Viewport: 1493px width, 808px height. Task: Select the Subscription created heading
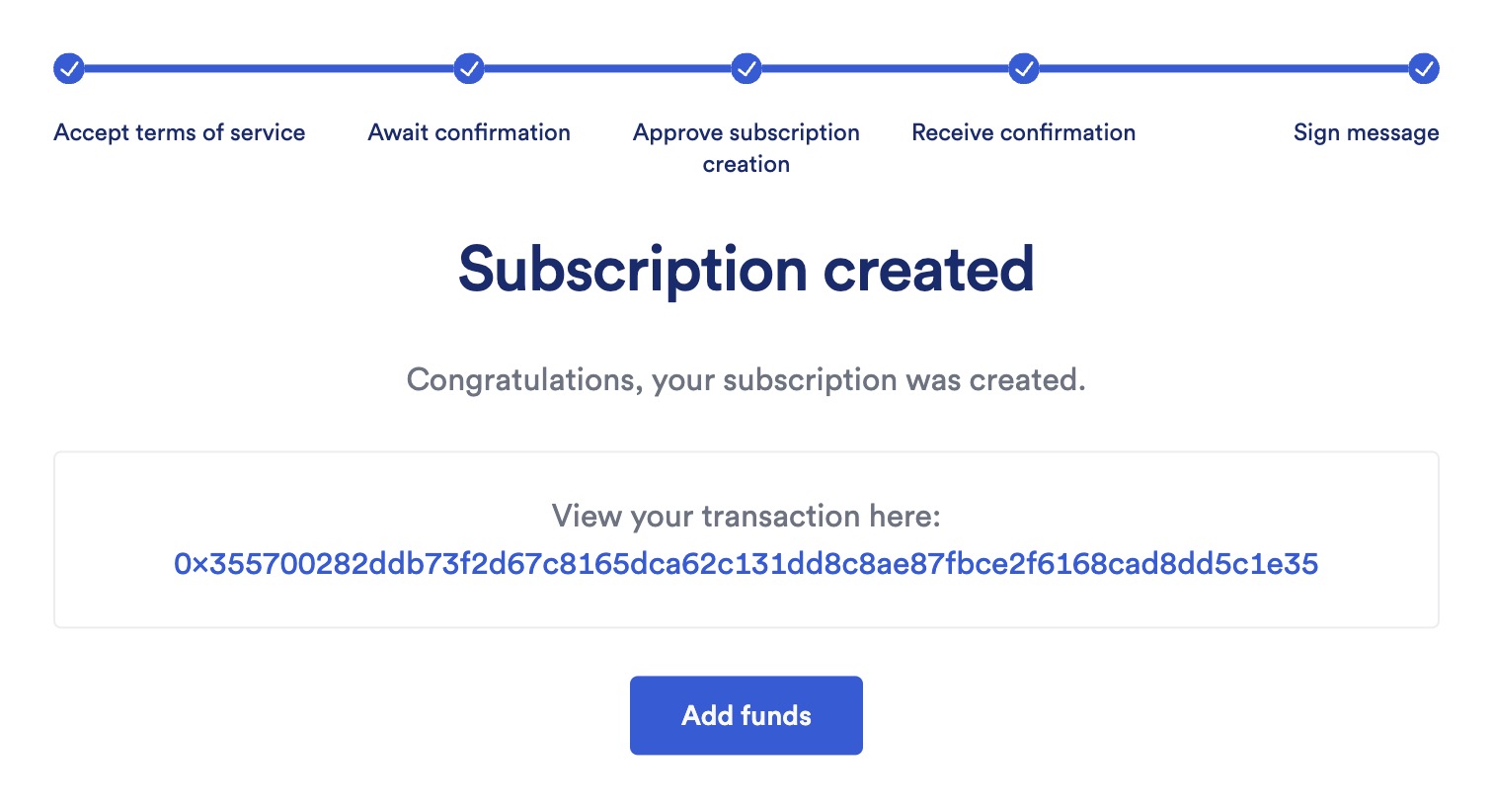[746, 267]
